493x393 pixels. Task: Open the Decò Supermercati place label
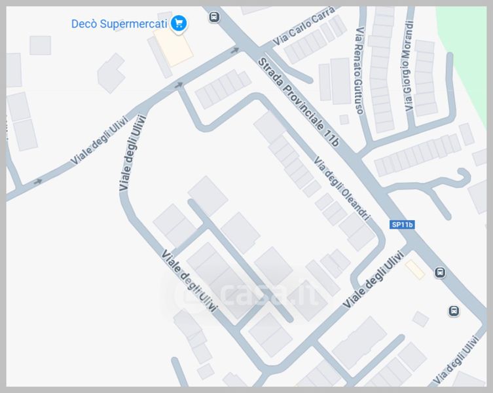pyautogui.click(x=119, y=24)
